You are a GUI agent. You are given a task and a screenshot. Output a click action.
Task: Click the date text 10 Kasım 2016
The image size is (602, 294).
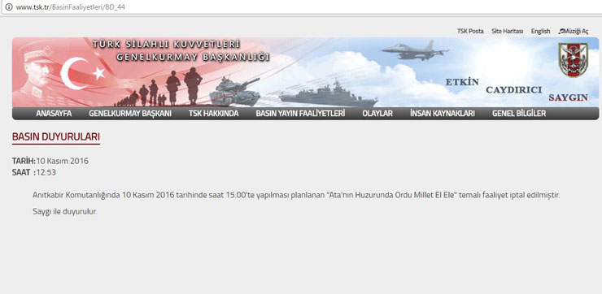pos(62,161)
